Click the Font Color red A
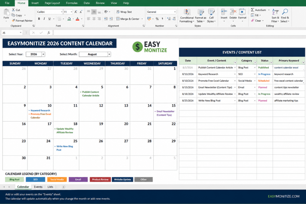Screen dimensions: 306x204 coord(77,19)
